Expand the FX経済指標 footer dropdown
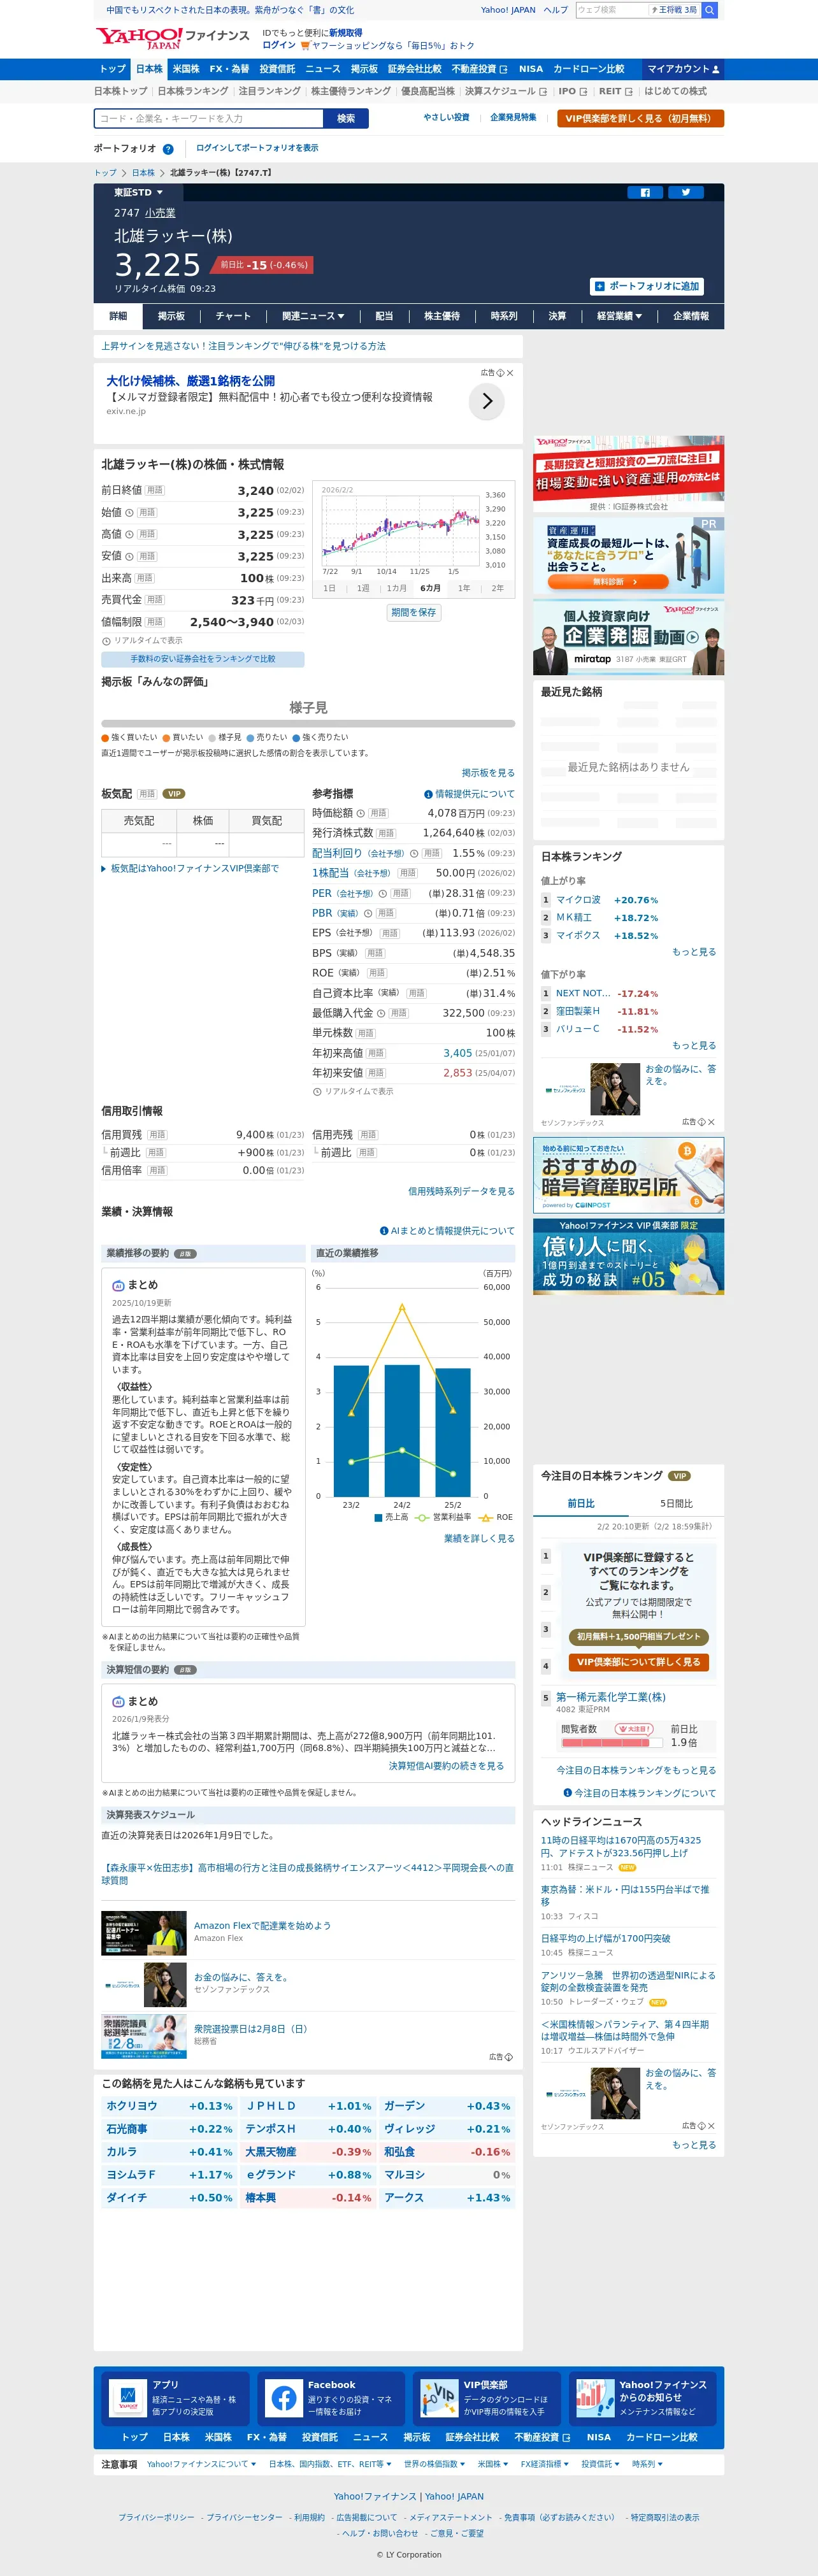Viewport: 818px width, 2576px height. [x=544, y=2464]
